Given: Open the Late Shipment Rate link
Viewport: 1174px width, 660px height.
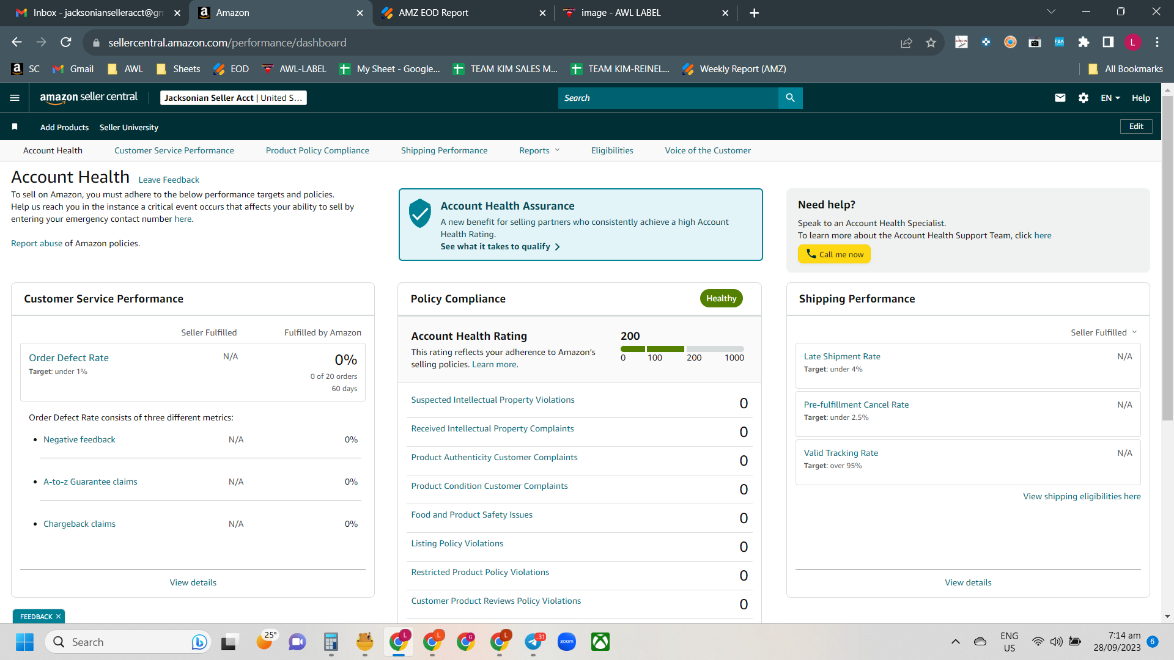Looking at the screenshot, I should 842,356.
